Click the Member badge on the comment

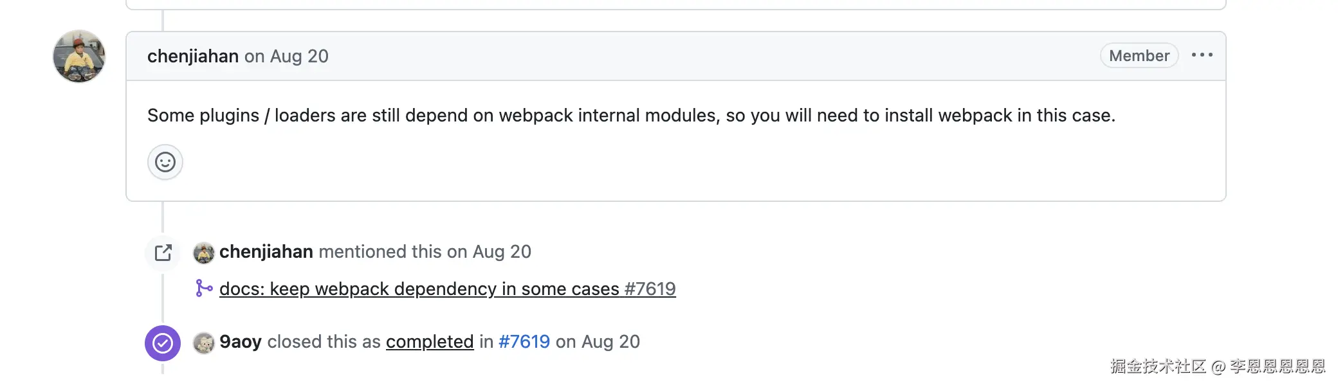[x=1139, y=56]
